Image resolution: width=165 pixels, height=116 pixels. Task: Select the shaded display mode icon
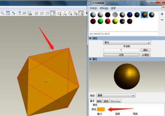point(53,13)
